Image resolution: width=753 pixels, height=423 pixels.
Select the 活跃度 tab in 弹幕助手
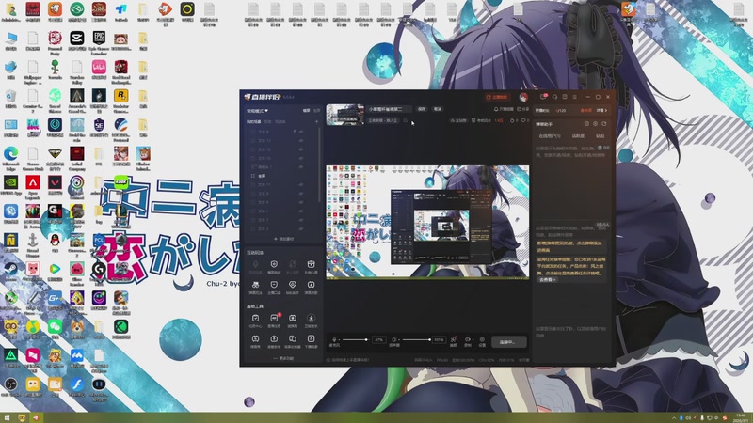coord(578,136)
